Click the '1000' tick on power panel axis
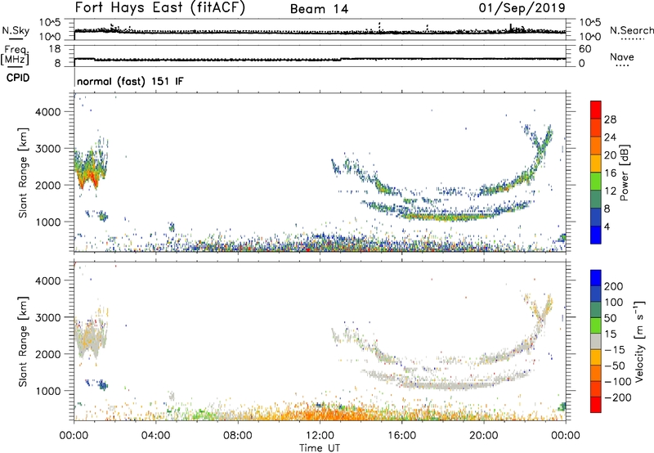654x453 pixels. pyautogui.click(x=47, y=222)
